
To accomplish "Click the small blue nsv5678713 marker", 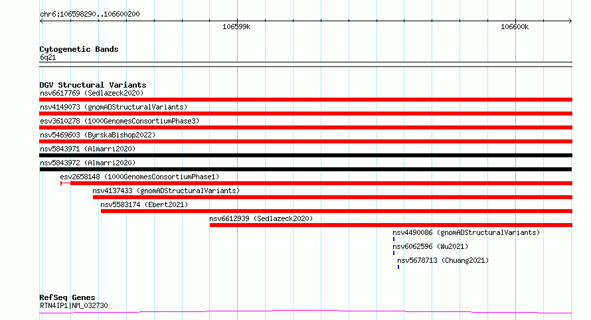I will point(398,267).
